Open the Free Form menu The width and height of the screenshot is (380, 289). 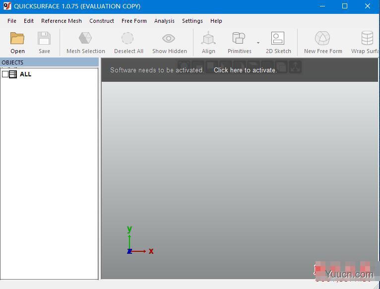click(x=134, y=21)
